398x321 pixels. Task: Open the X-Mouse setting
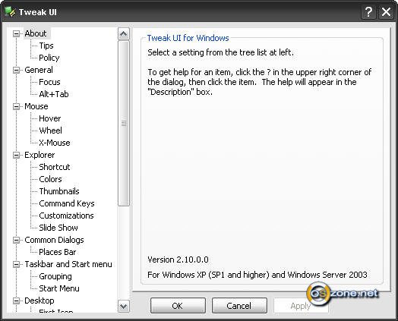click(55, 143)
